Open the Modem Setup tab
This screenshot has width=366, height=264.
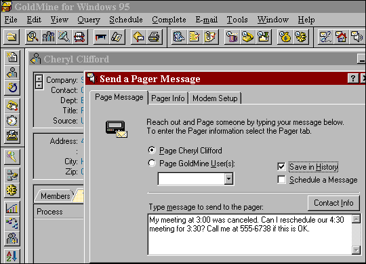point(215,98)
